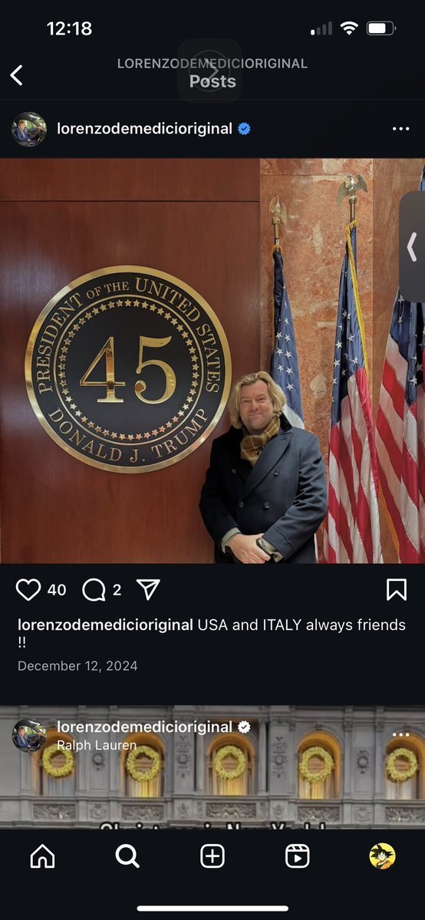This screenshot has width=425, height=920.
Task: Open Reels tab in bottom bar
Action: click(297, 856)
